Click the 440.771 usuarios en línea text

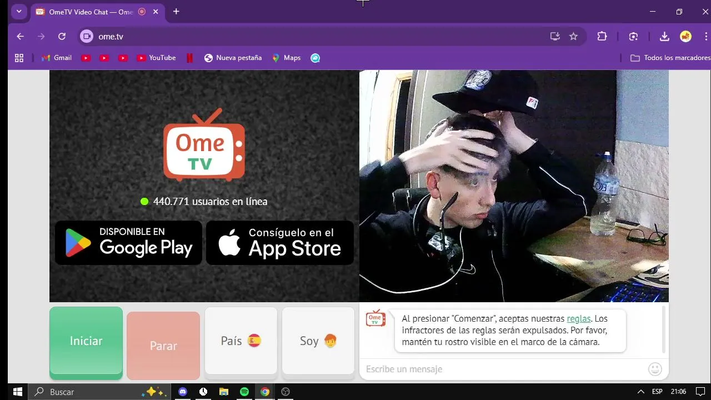pos(210,202)
